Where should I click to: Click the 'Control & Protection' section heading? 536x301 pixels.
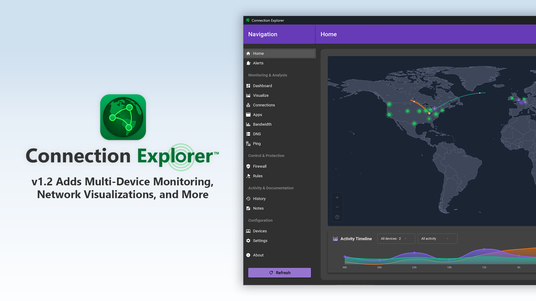266,156
